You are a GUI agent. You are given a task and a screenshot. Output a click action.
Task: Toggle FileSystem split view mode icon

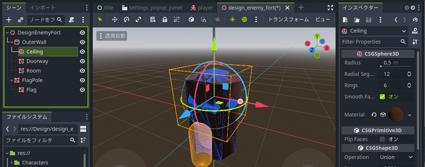coord(83,129)
